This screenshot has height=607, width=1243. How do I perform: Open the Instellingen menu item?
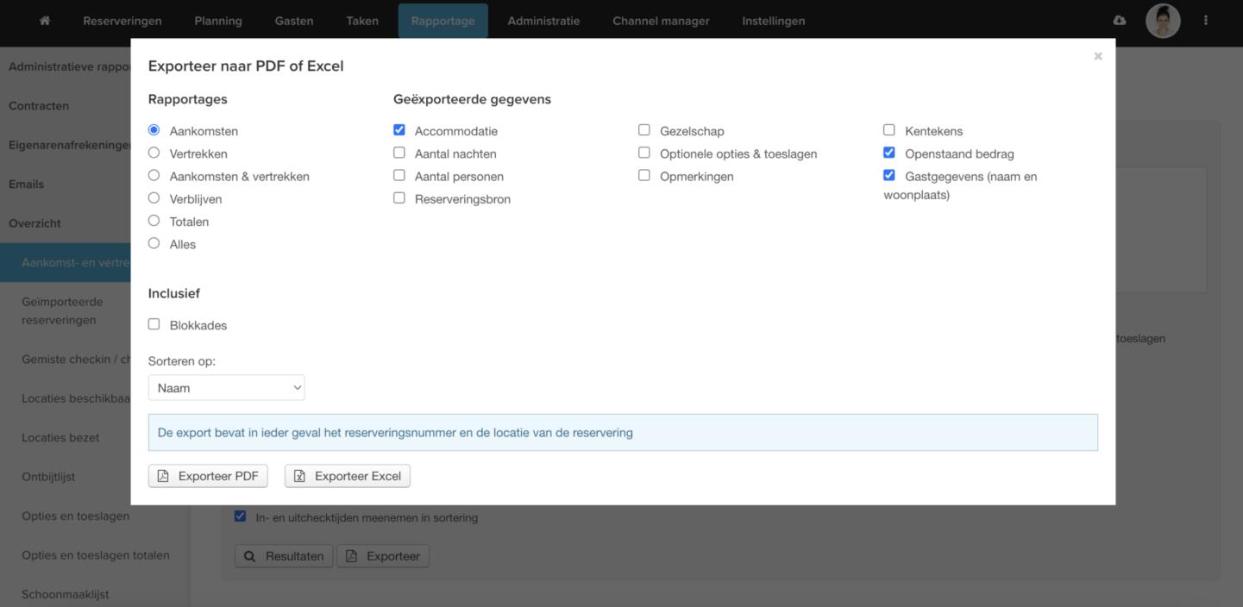pos(773,21)
